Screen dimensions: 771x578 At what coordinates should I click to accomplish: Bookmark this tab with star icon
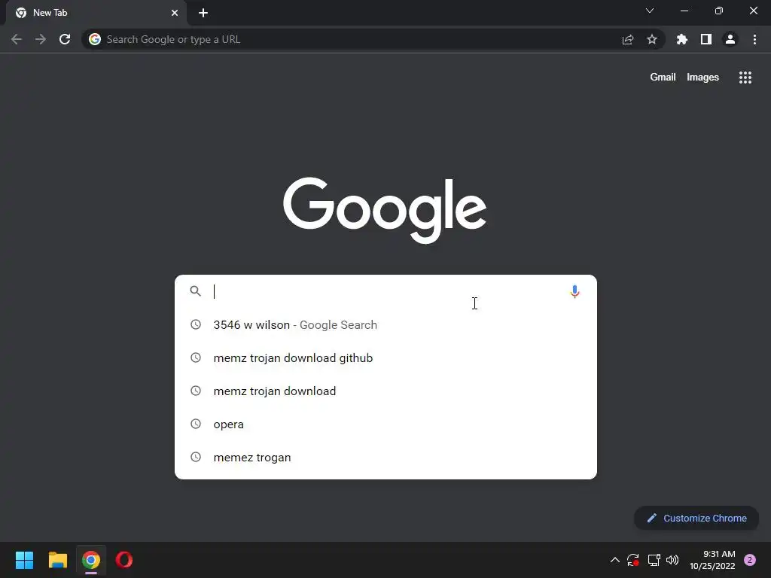point(652,39)
